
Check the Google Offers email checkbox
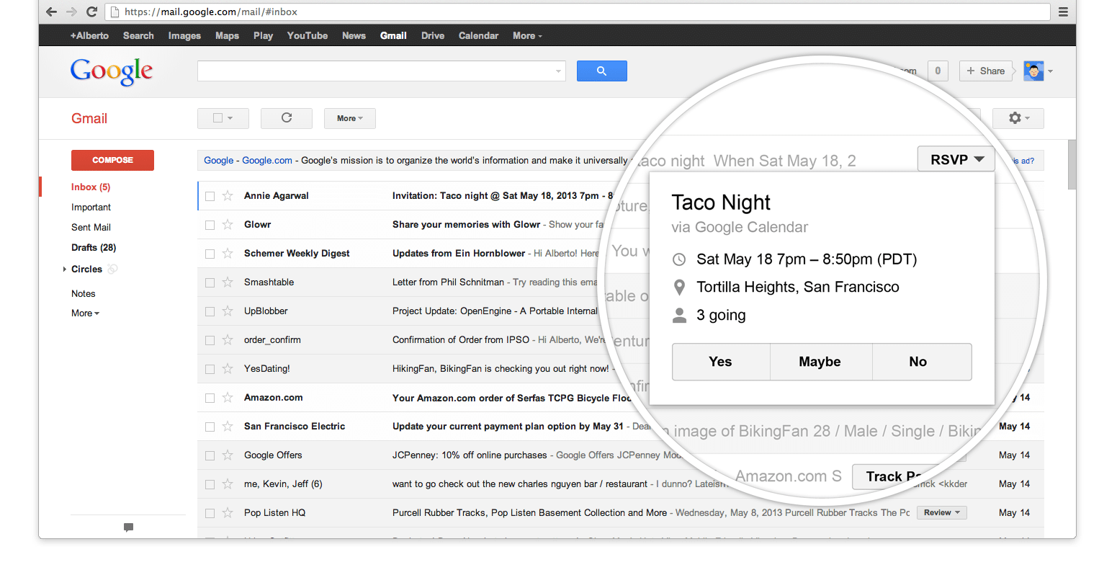pos(210,455)
